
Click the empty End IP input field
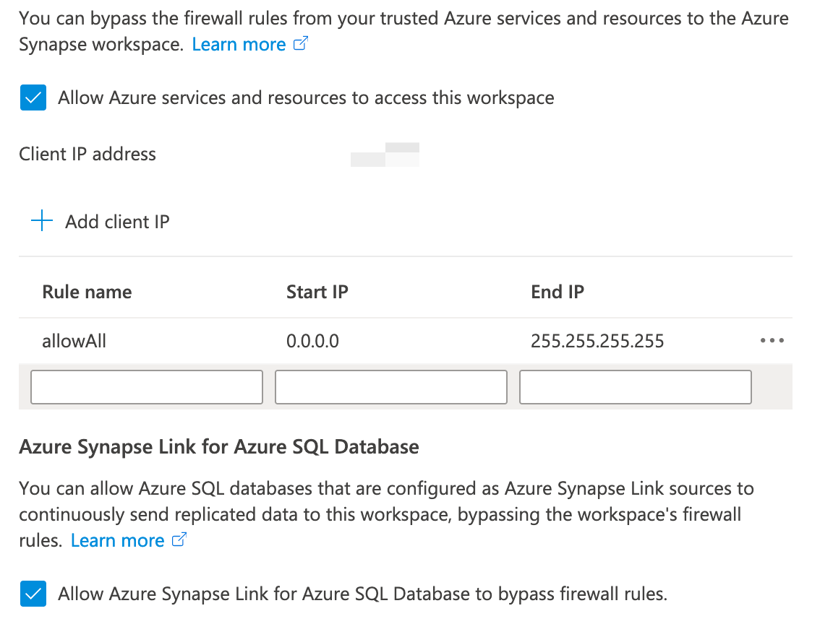coord(635,386)
